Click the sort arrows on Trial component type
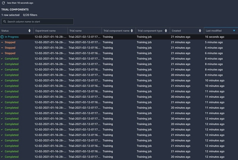Viewport: 238px width, 160px height. [166, 31]
